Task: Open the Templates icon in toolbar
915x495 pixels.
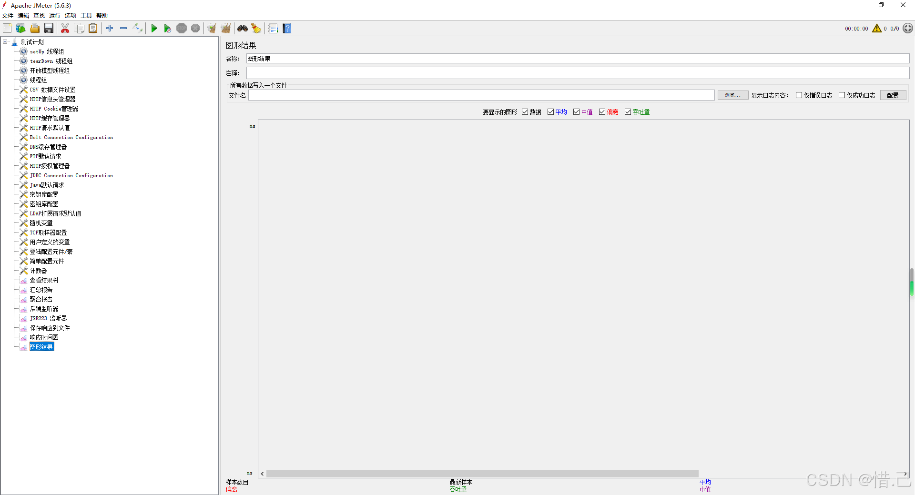Action: pos(20,29)
